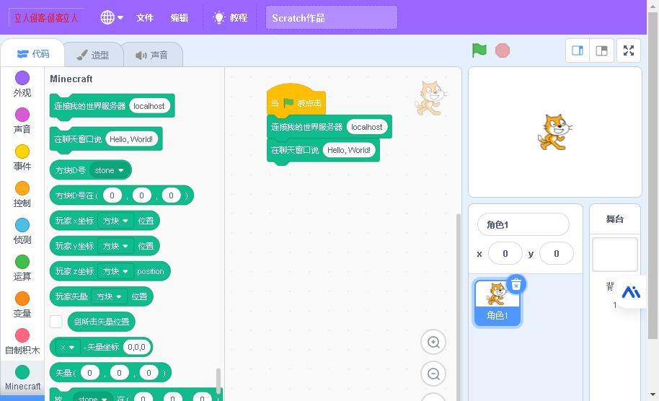Select the 事件 block category
659x401 pixels.
(22, 158)
